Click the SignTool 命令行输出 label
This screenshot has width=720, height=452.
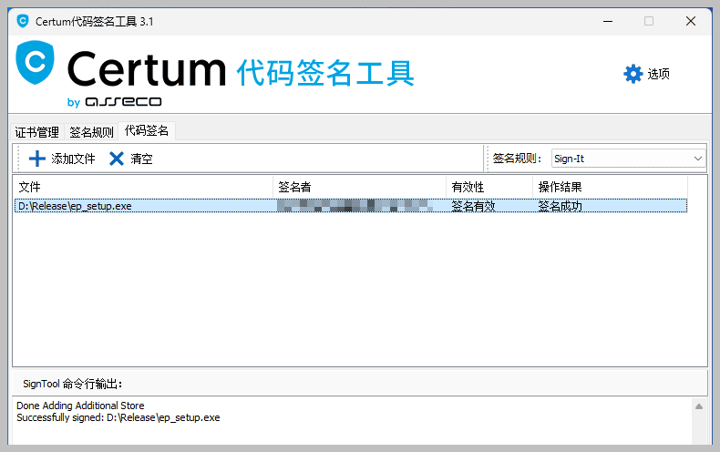(x=72, y=384)
